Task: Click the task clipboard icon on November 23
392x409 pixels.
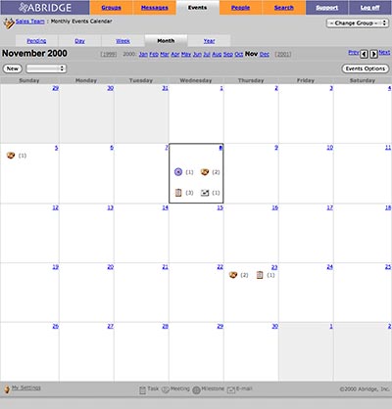Action: click(260, 275)
